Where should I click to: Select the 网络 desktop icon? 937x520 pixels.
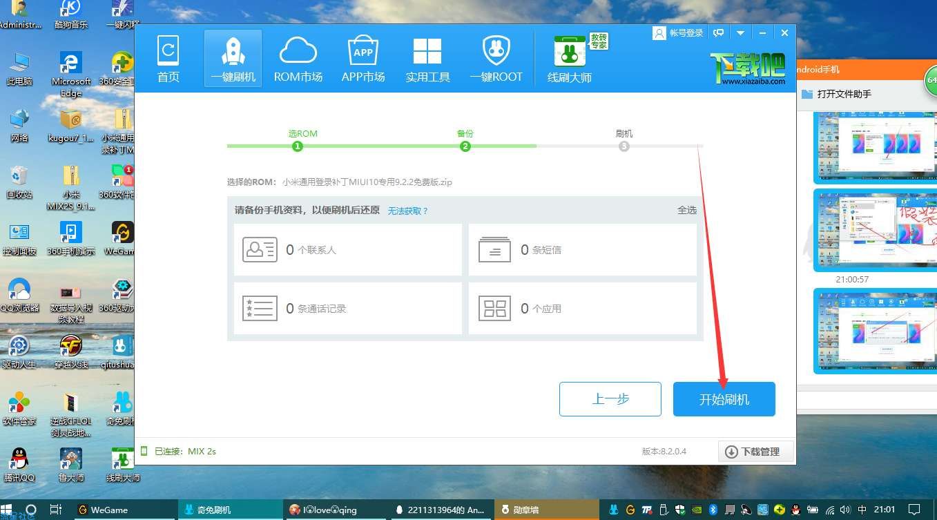click(x=19, y=125)
